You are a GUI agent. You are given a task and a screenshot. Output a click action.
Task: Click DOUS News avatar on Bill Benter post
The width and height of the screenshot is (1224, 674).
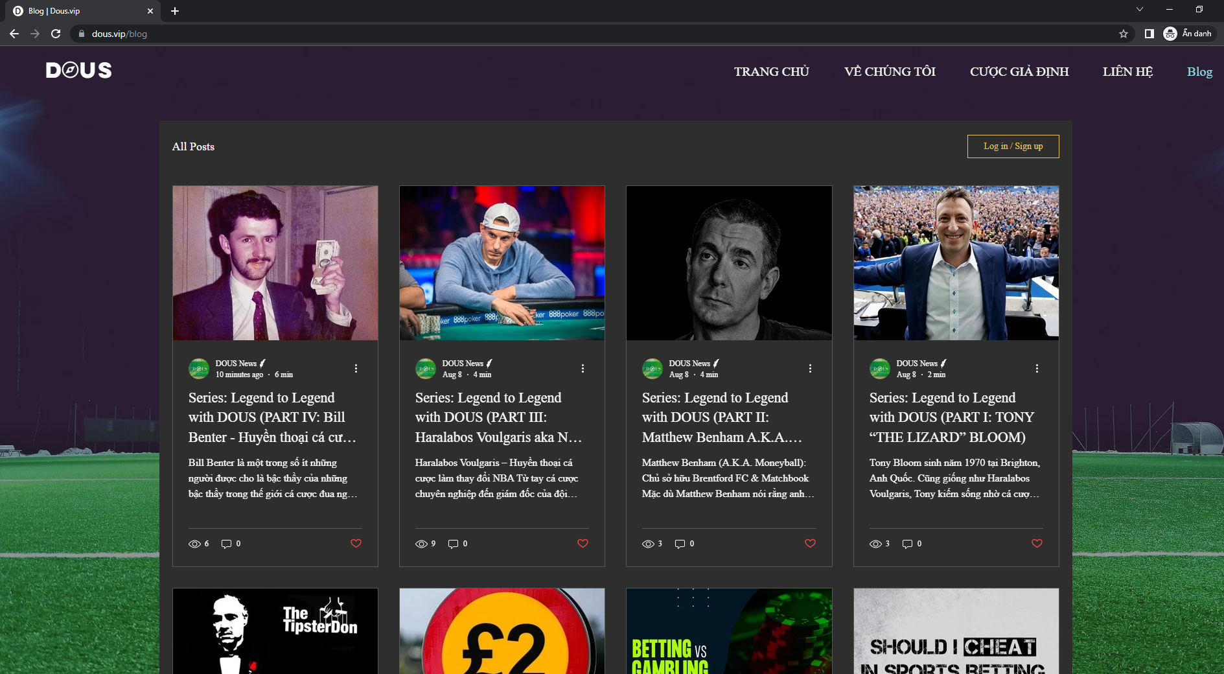click(x=199, y=369)
